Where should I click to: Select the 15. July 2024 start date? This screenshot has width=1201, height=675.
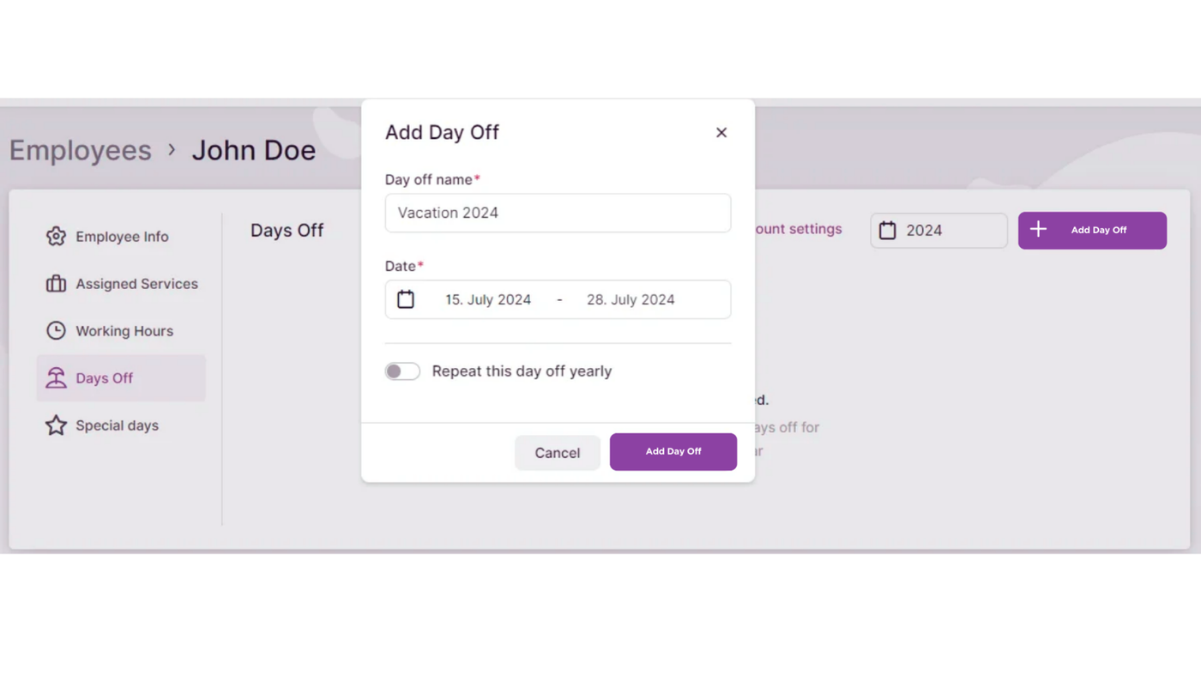(487, 299)
